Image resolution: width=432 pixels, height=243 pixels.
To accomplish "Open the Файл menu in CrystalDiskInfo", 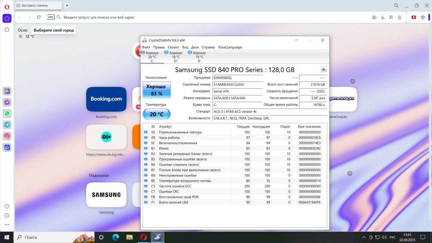I will point(146,47).
